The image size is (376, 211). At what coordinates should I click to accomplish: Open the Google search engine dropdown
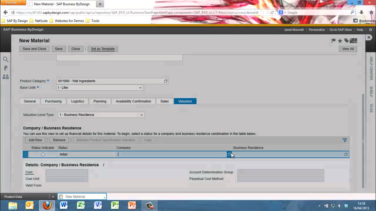click(282, 13)
